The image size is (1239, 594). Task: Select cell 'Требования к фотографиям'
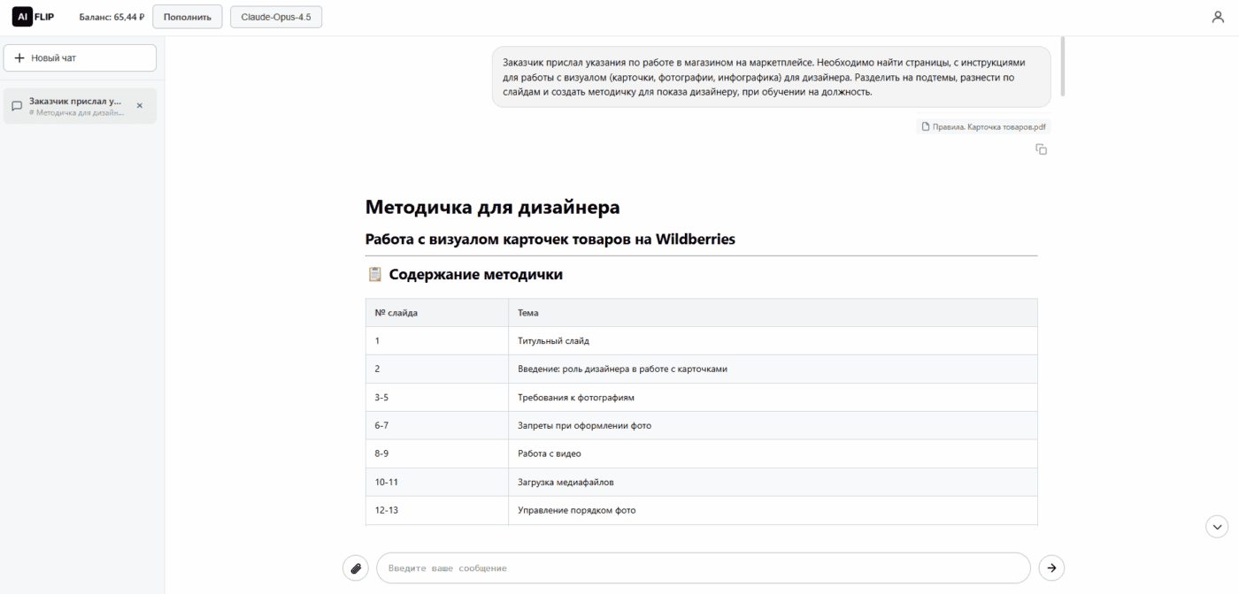point(773,398)
